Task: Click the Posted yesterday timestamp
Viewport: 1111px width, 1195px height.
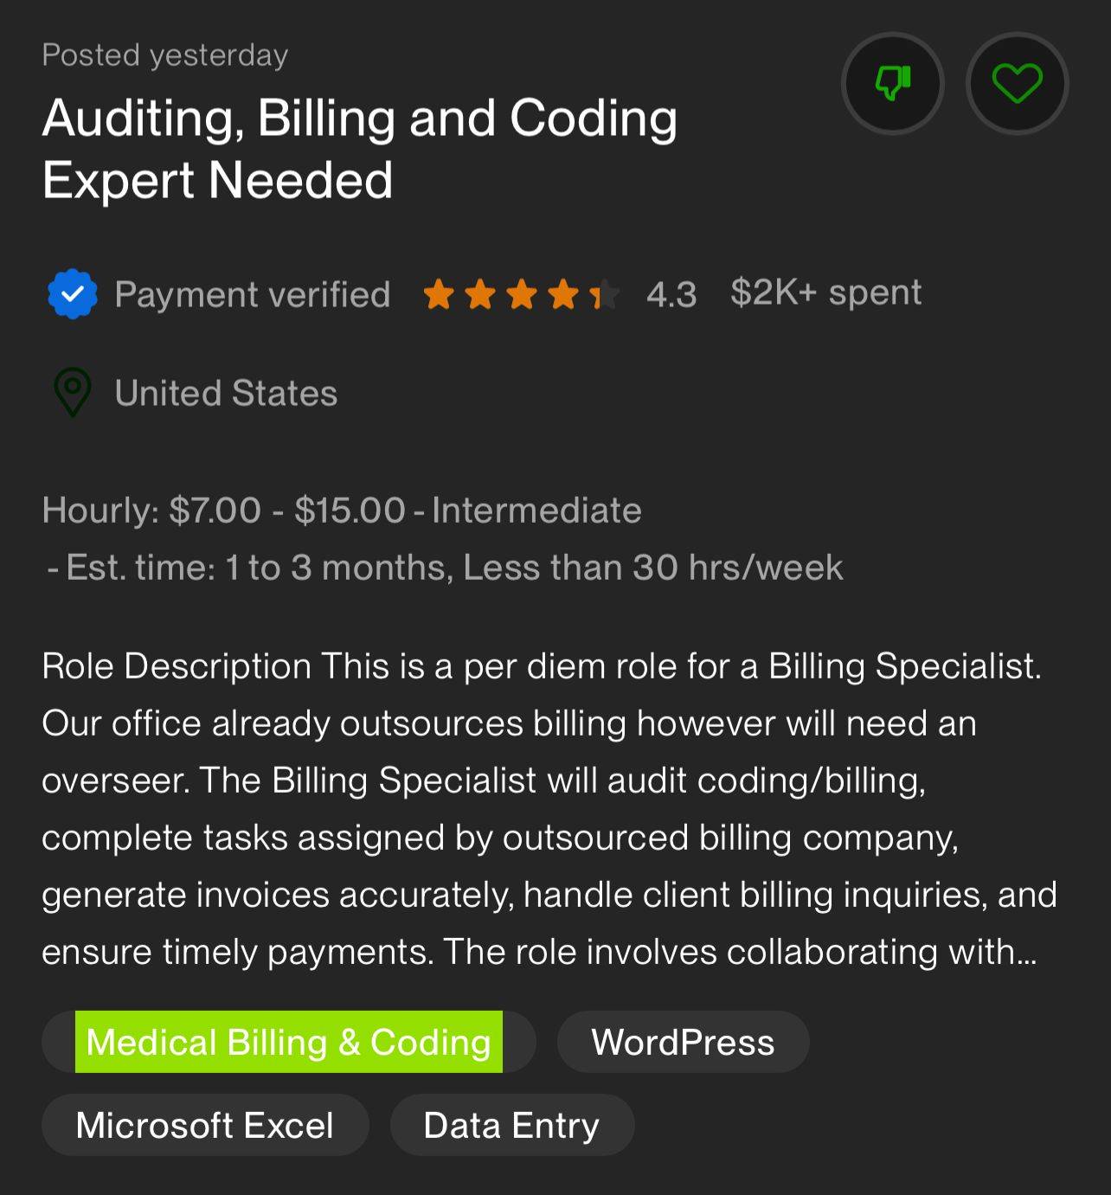Action: 165,55
